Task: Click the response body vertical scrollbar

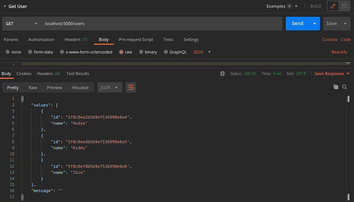Action: point(348,148)
